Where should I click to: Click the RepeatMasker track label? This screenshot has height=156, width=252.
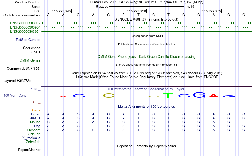[29, 150]
